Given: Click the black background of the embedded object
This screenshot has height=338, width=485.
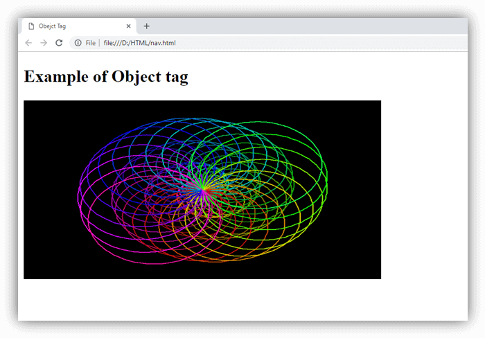Looking at the screenshot, I should click(x=353, y=247).
